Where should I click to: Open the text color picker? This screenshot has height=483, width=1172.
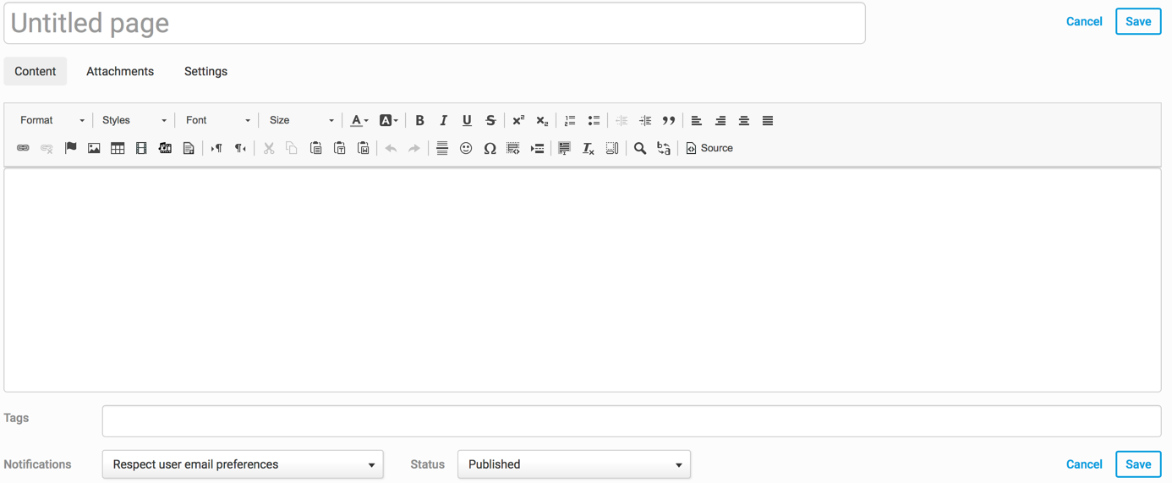click(x=359, y=121)
